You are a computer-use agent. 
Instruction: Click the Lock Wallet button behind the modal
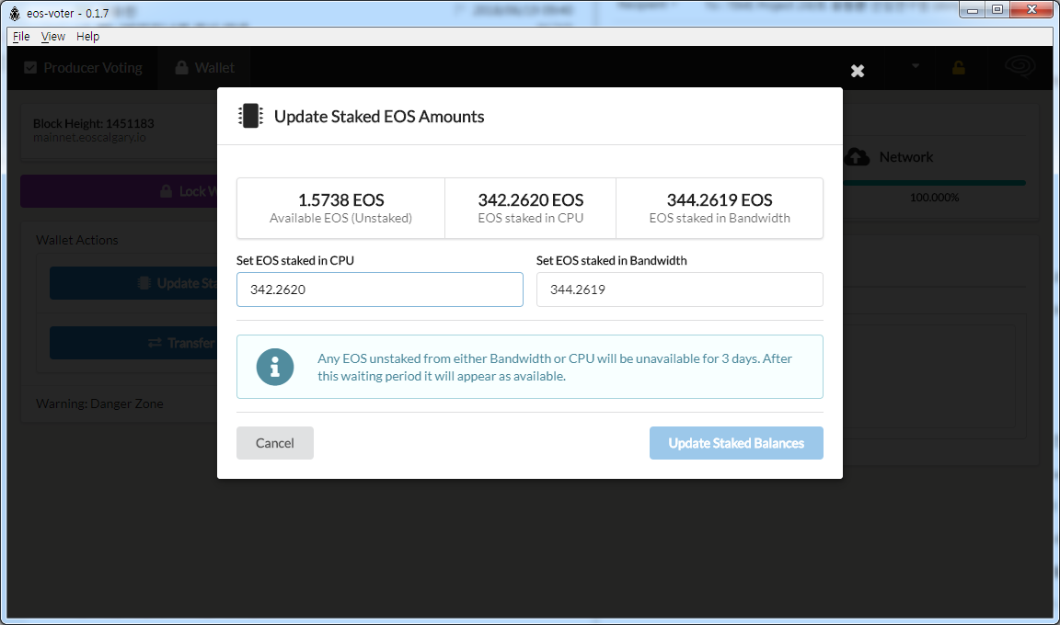click(x=119, y=192)
